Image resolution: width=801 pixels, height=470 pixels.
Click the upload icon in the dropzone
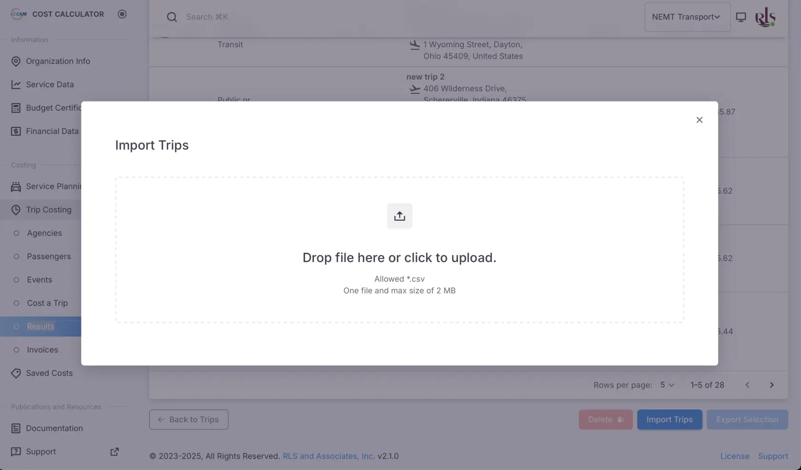tap(400, 215)
